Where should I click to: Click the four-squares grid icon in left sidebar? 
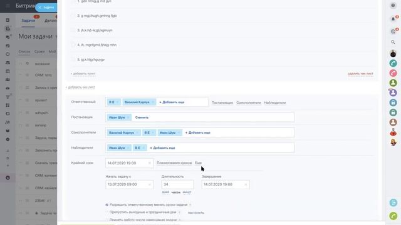click(x=8, y=105)
